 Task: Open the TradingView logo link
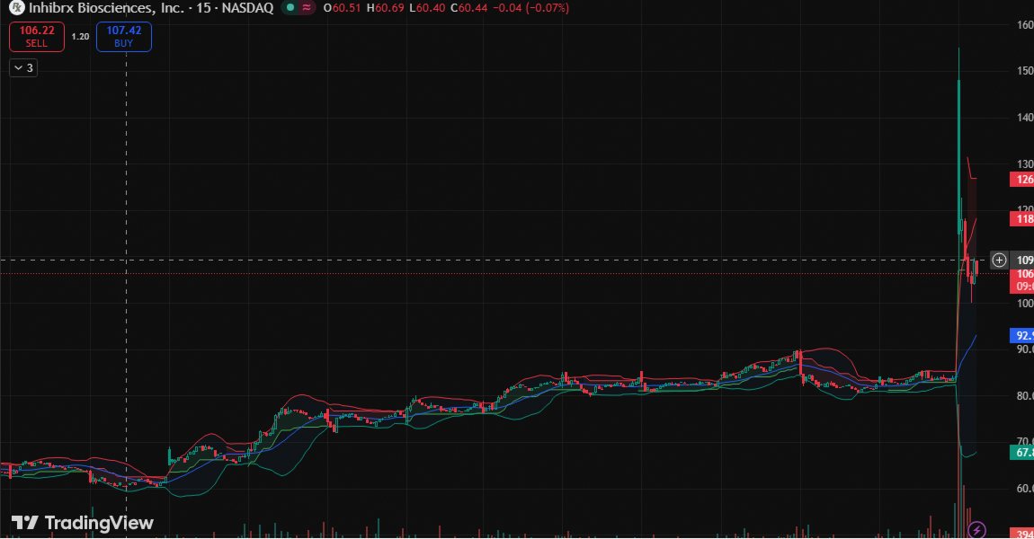(x=83, y=523)
